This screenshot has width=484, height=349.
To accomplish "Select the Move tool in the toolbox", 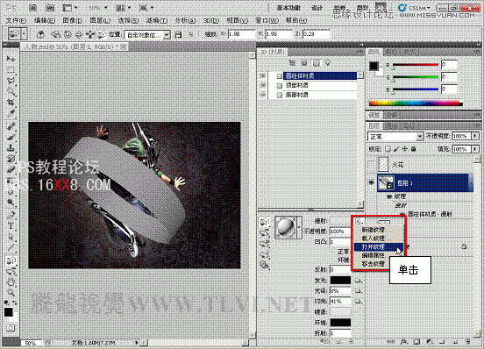I will 11,59.
